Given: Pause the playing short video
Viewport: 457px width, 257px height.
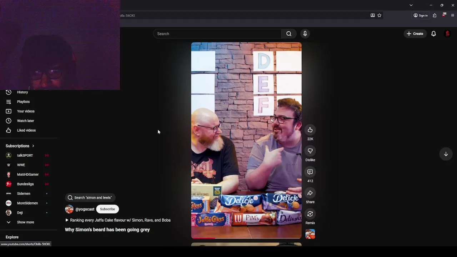Looking at the screenshot, I should [246, 140].
